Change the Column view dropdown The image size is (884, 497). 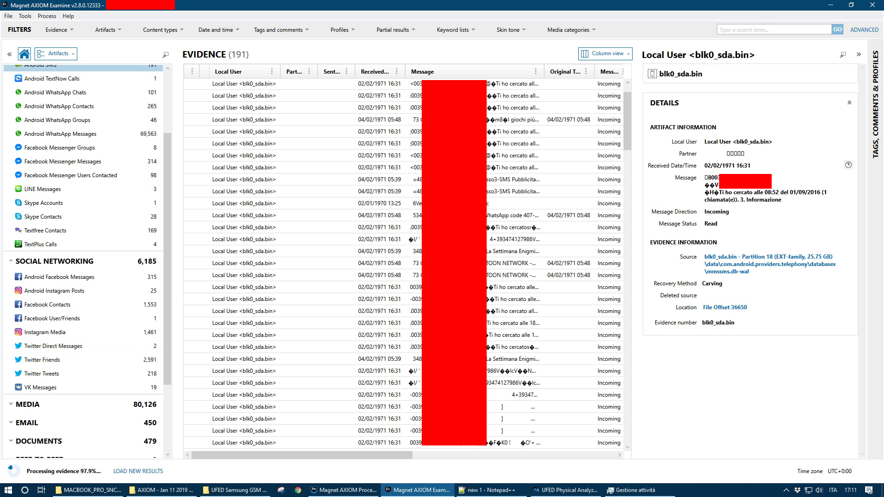[605, 53]
